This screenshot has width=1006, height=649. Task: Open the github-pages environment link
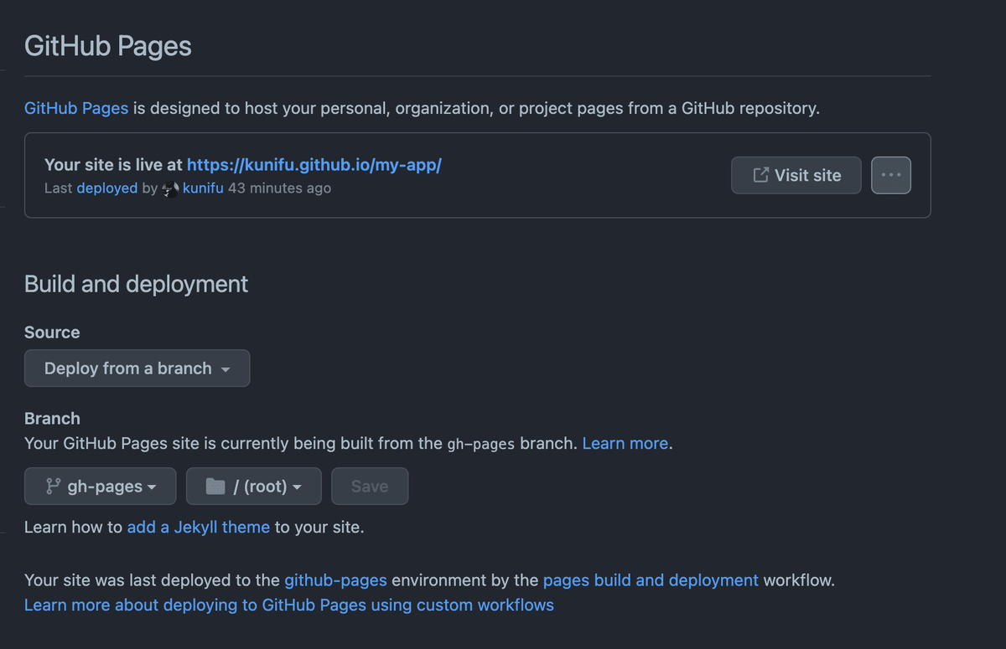(x=335, y=579)
